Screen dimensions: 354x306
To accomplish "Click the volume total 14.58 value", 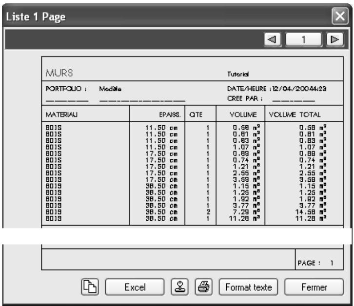I will point(311,212).
